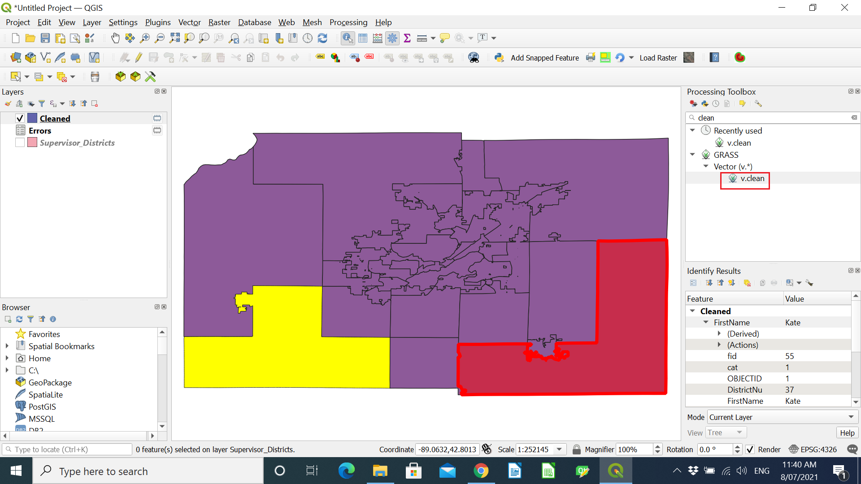The image size is (861, 484).
Task: Open the Processing history clock icon
Action: pos(716,104)
